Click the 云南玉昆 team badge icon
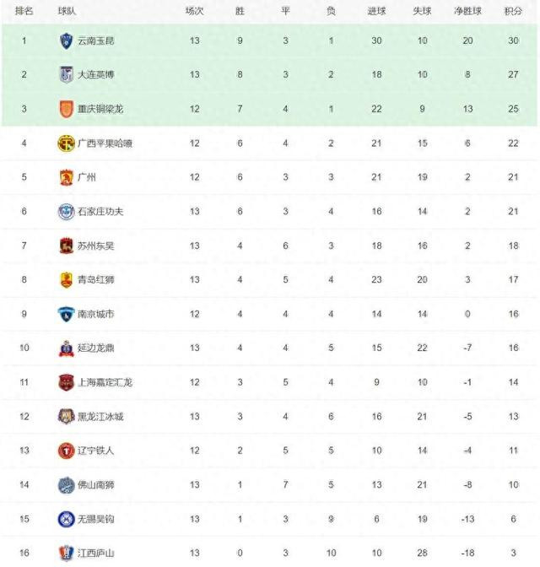Viewport: 540px width, 567px height. coord(66,40)
